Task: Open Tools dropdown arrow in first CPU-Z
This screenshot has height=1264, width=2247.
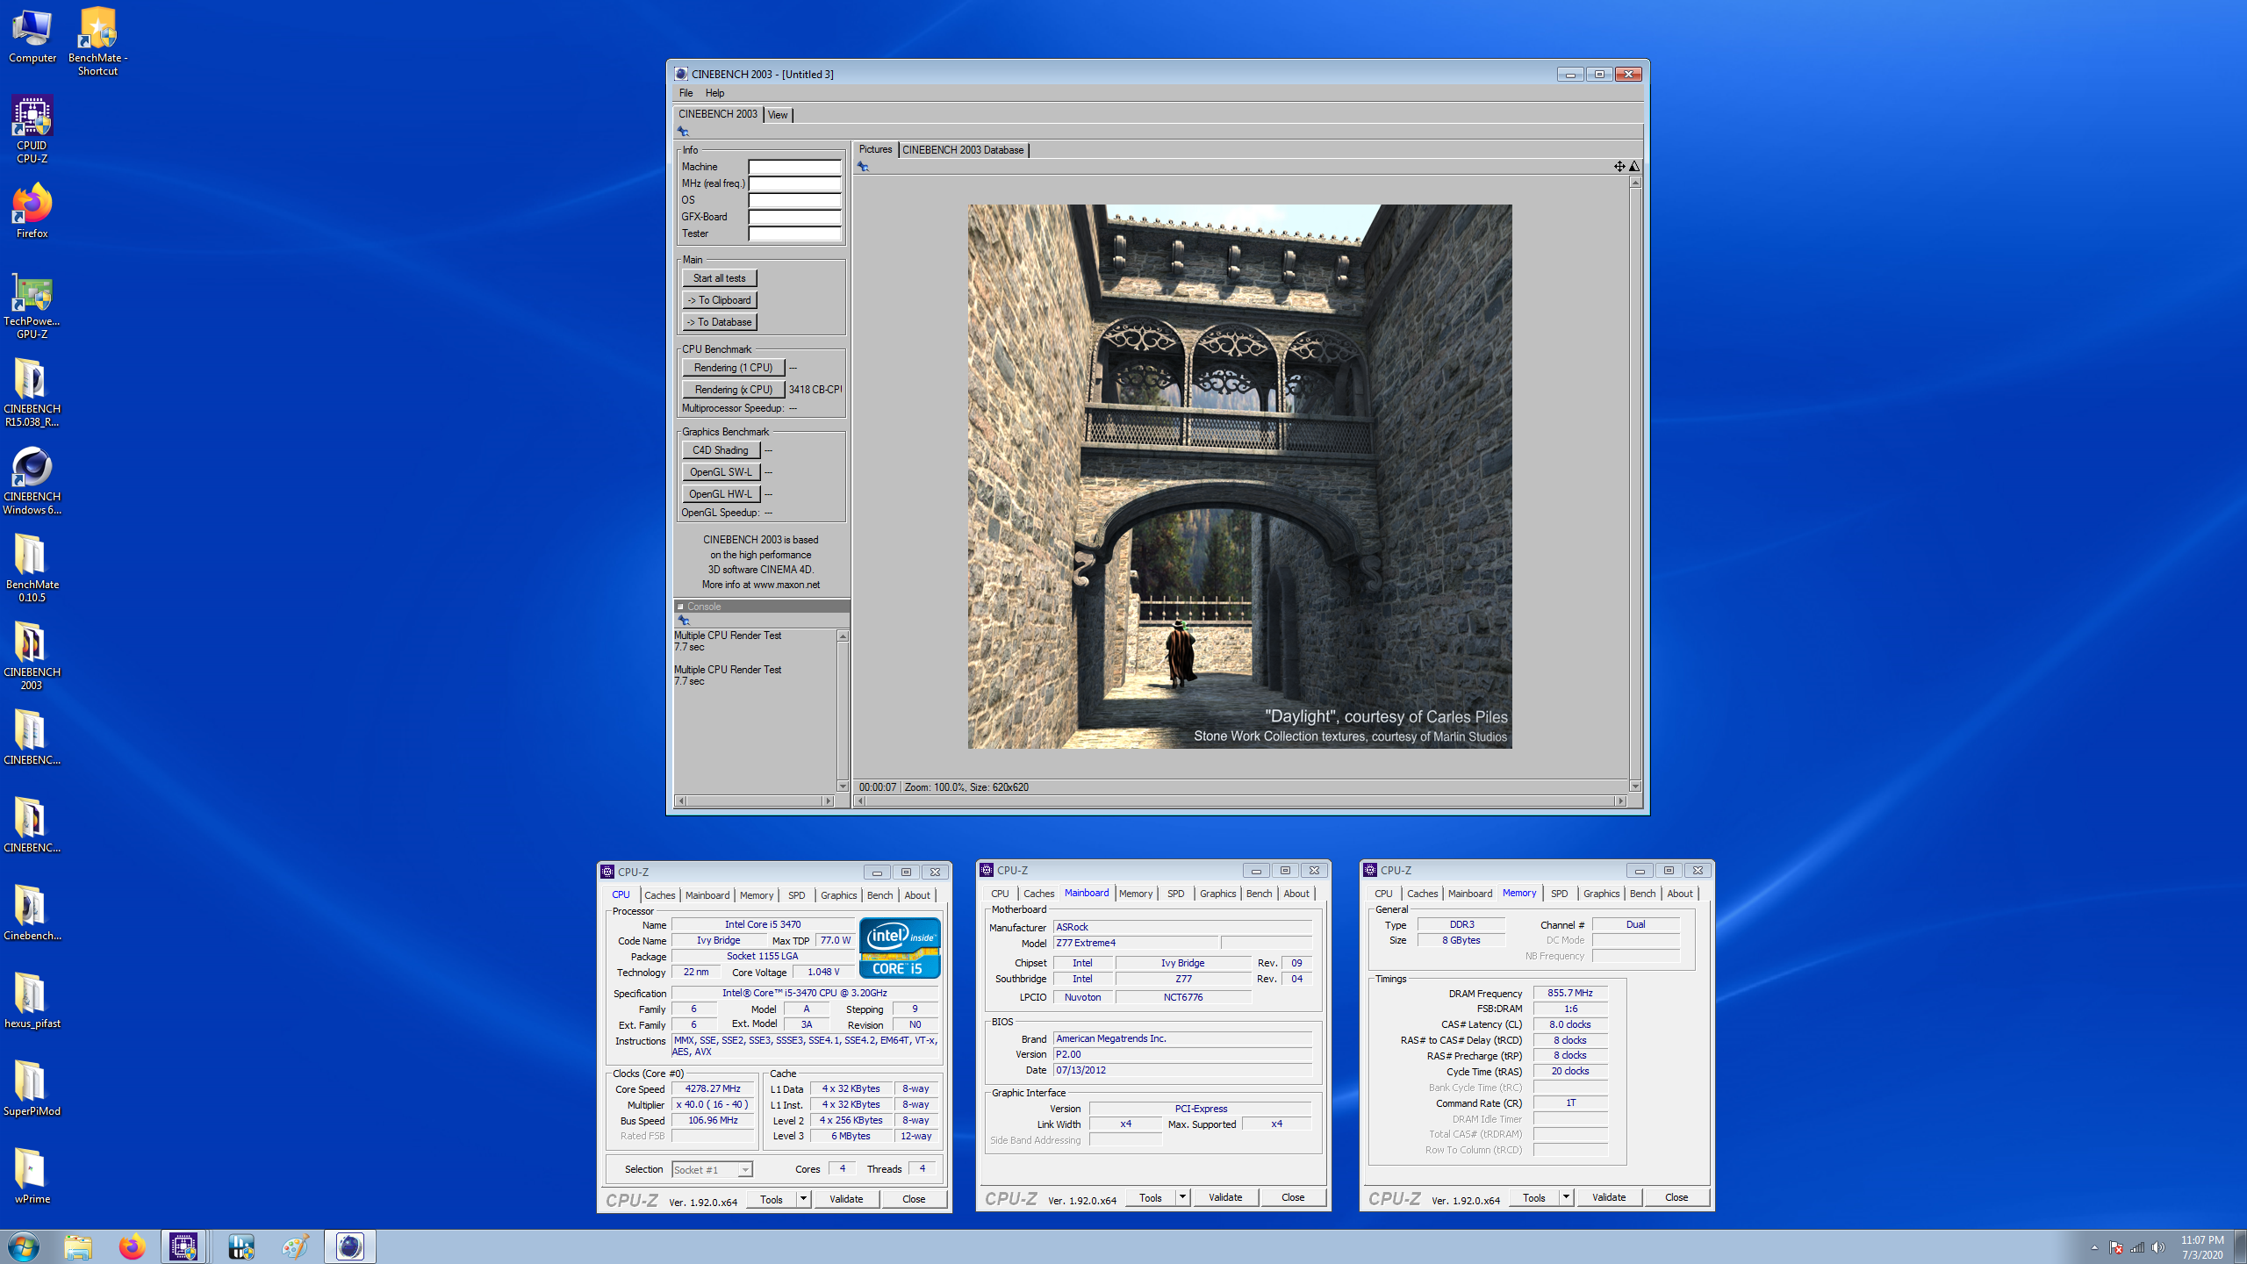Action: pyautogui.click(x=803, y=1199)
